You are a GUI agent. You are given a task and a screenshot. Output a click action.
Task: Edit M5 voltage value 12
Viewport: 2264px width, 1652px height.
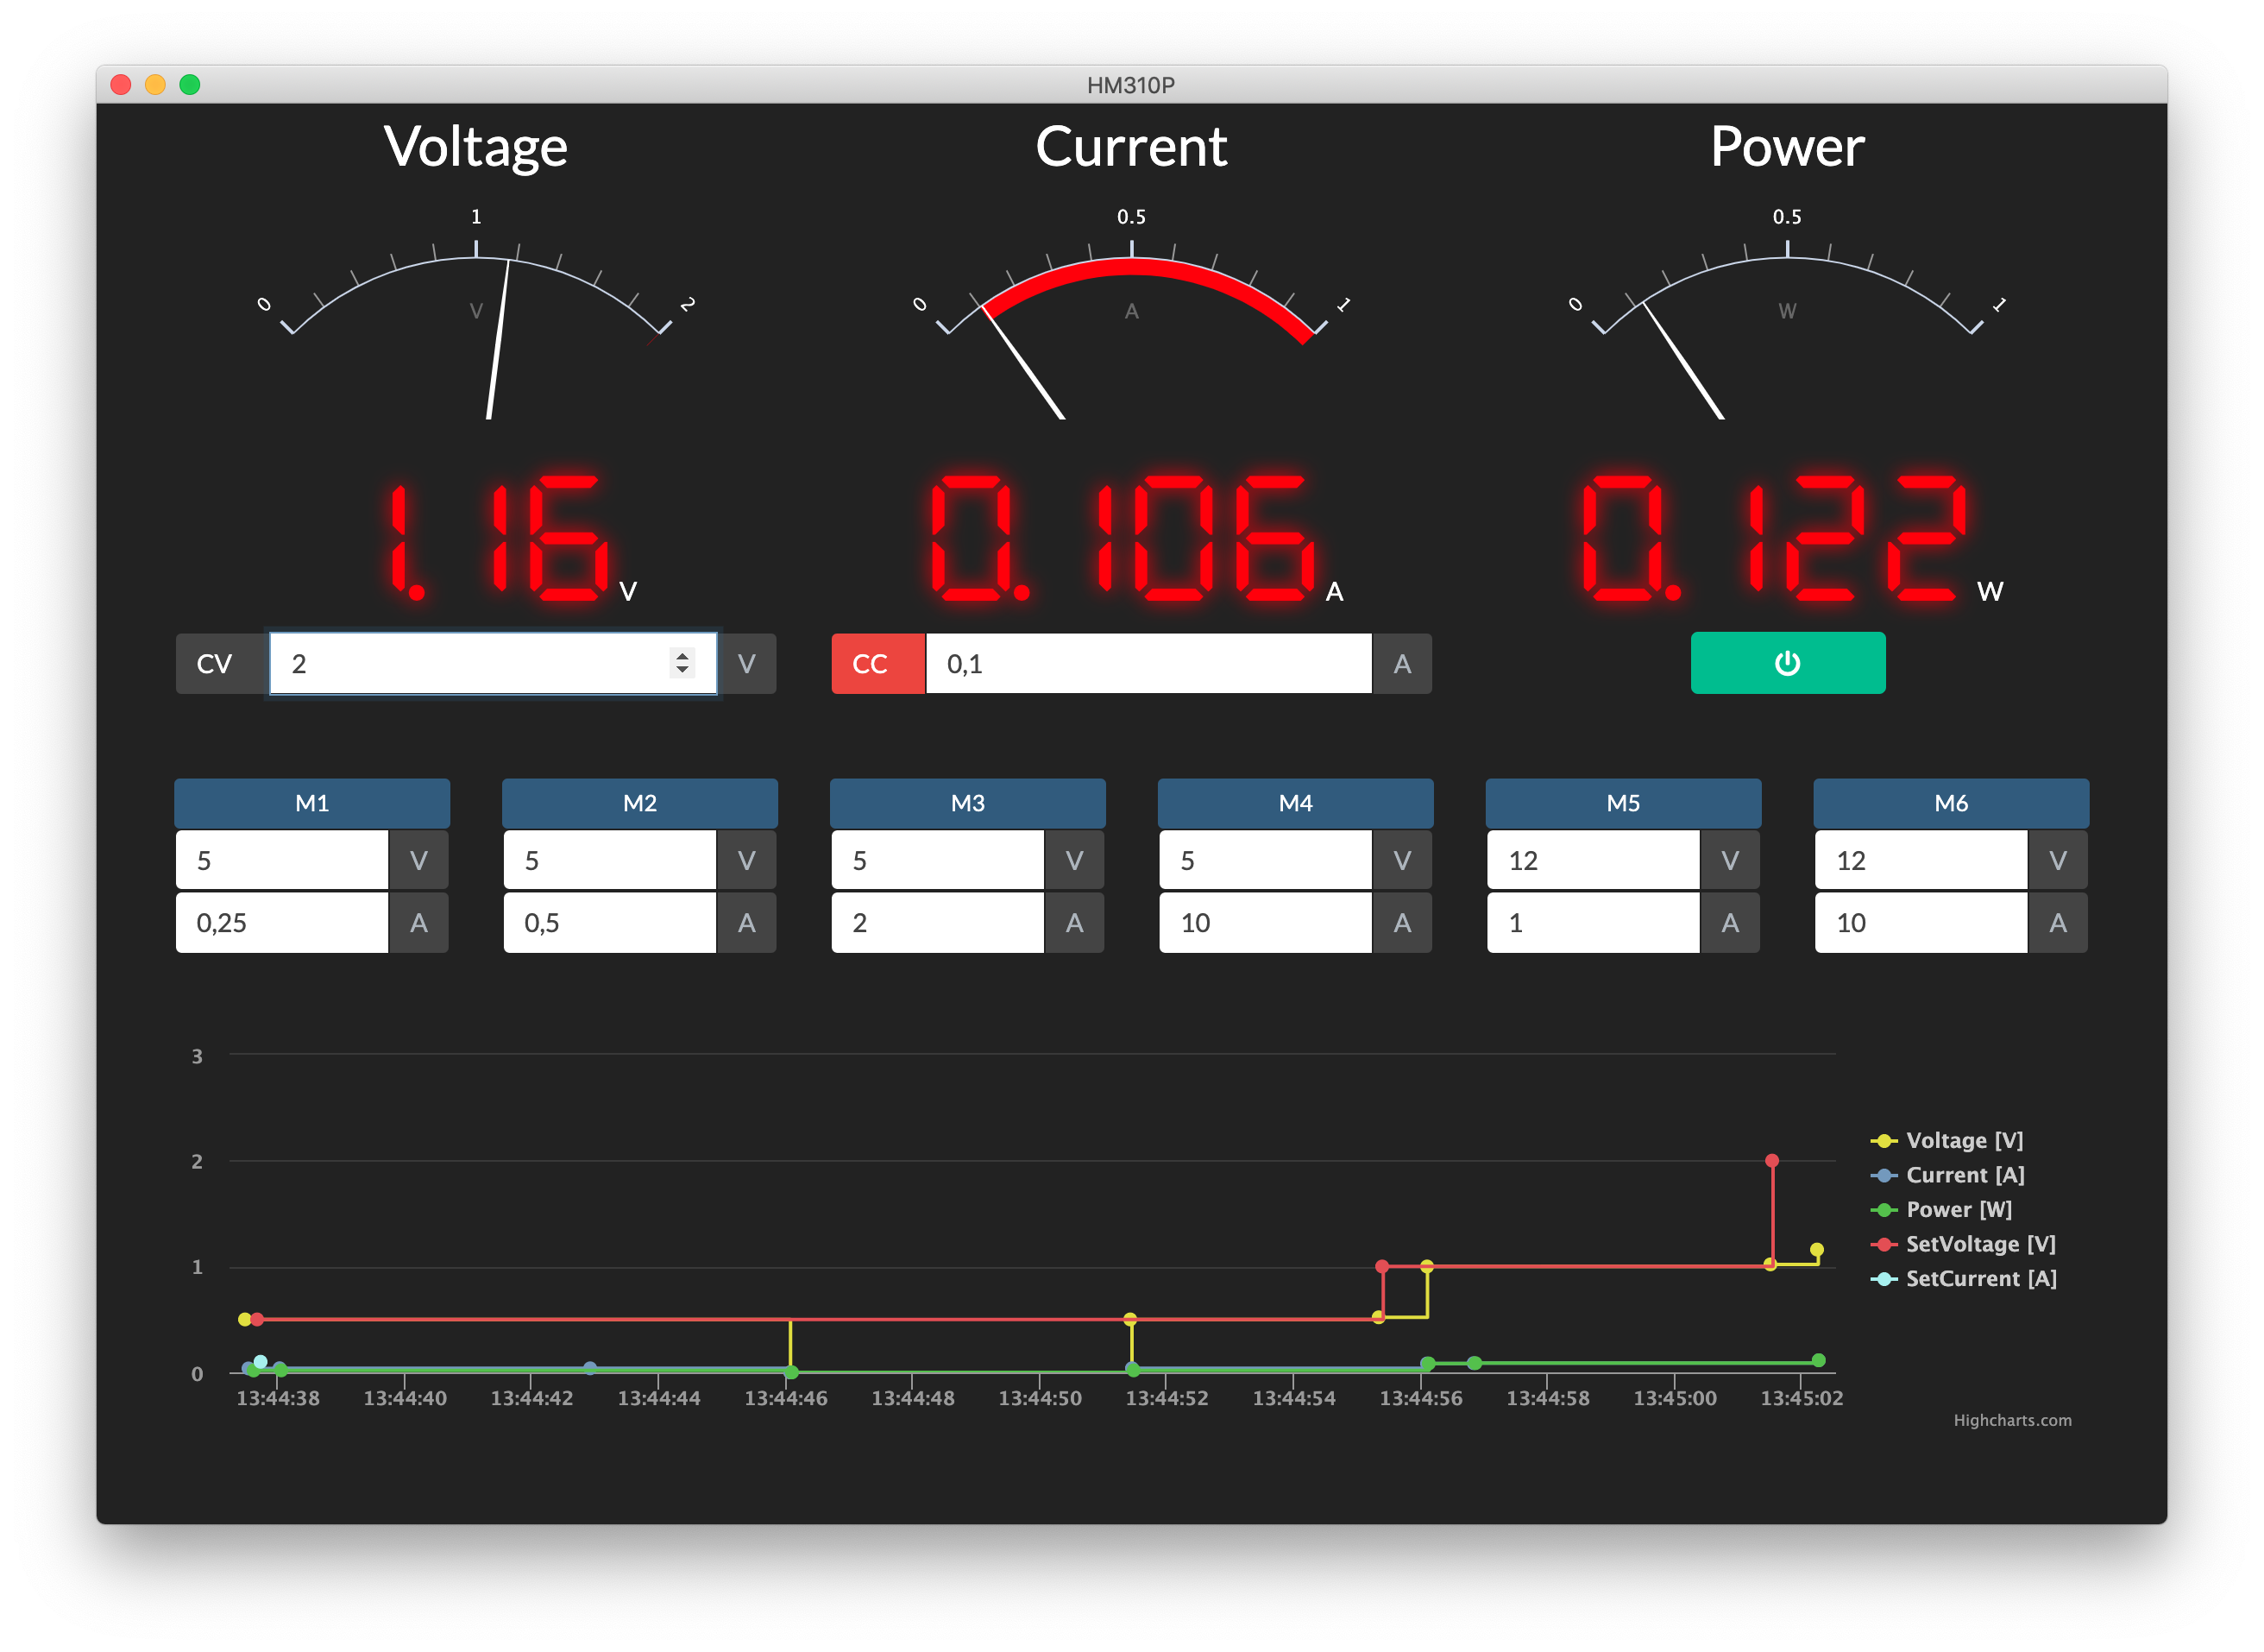pyautogui.click(x=1594, y=861)
